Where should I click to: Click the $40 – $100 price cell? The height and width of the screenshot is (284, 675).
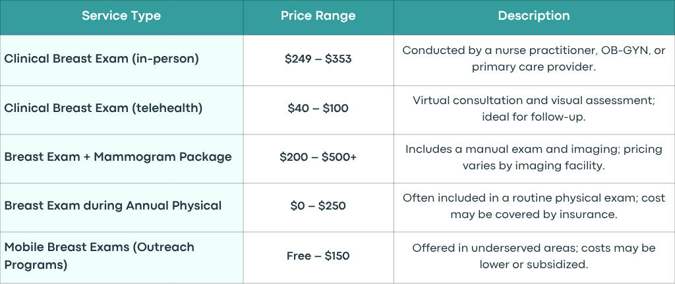(x=318, y=110)
